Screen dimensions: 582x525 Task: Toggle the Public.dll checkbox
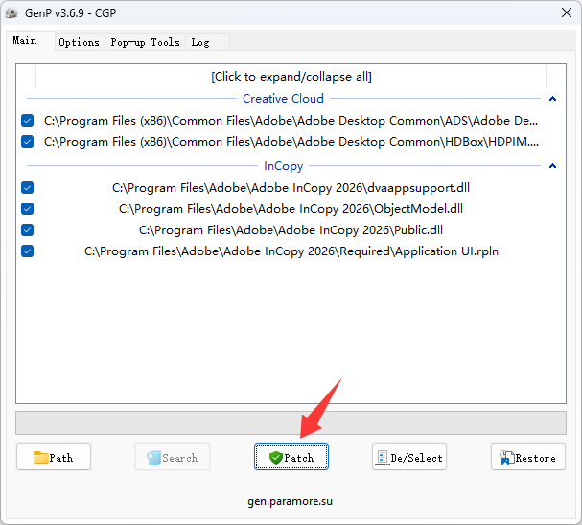point(28,230)
